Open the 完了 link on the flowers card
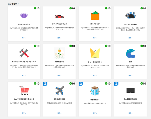Screen dimensions: 151x119 click(59, 76)
